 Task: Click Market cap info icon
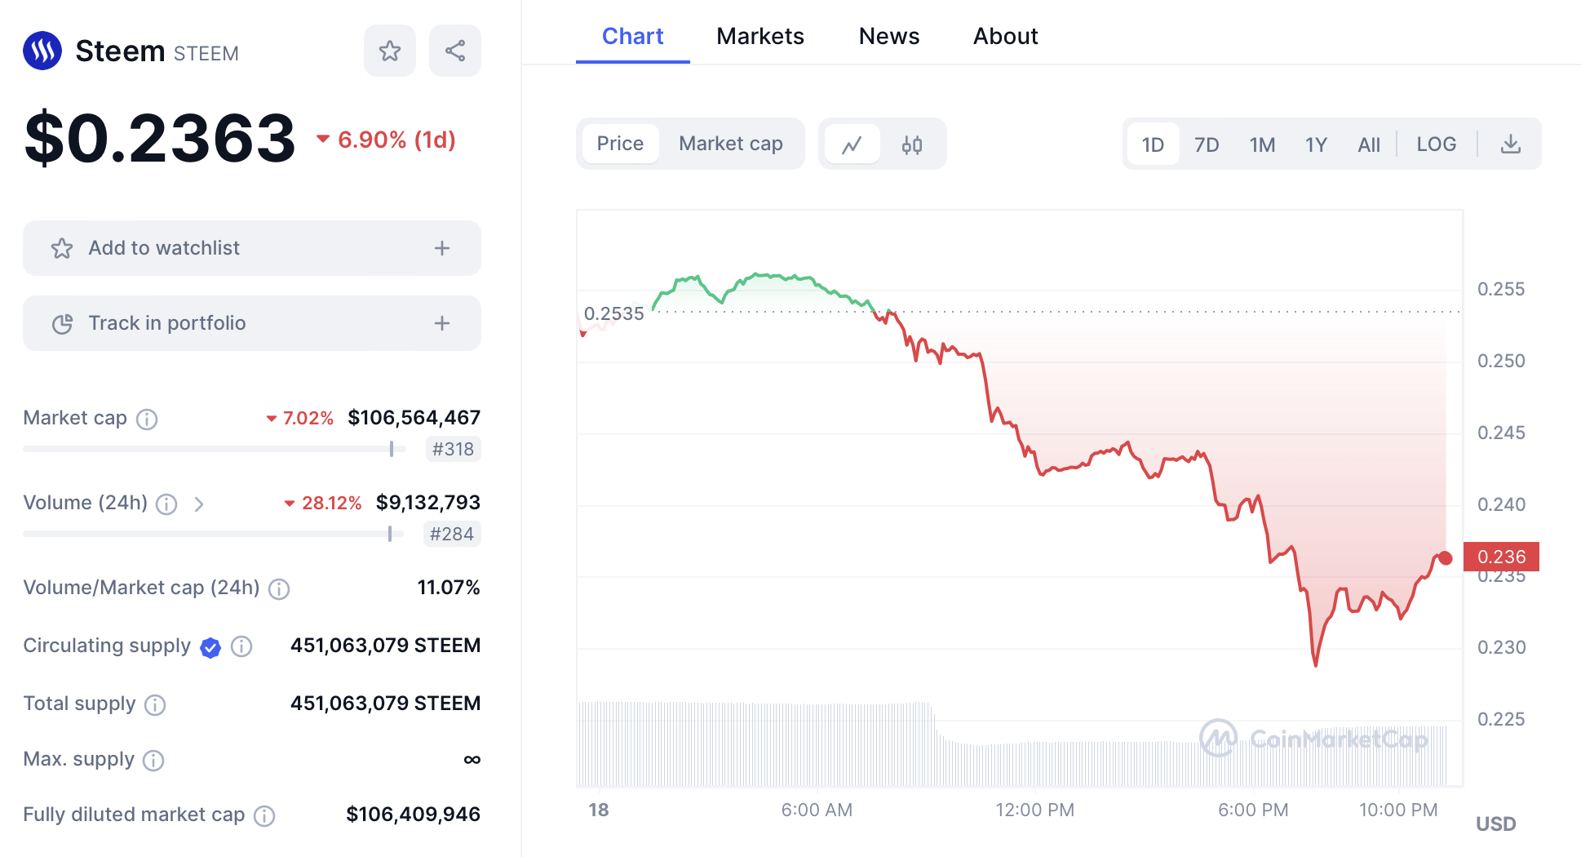(147, 419)
